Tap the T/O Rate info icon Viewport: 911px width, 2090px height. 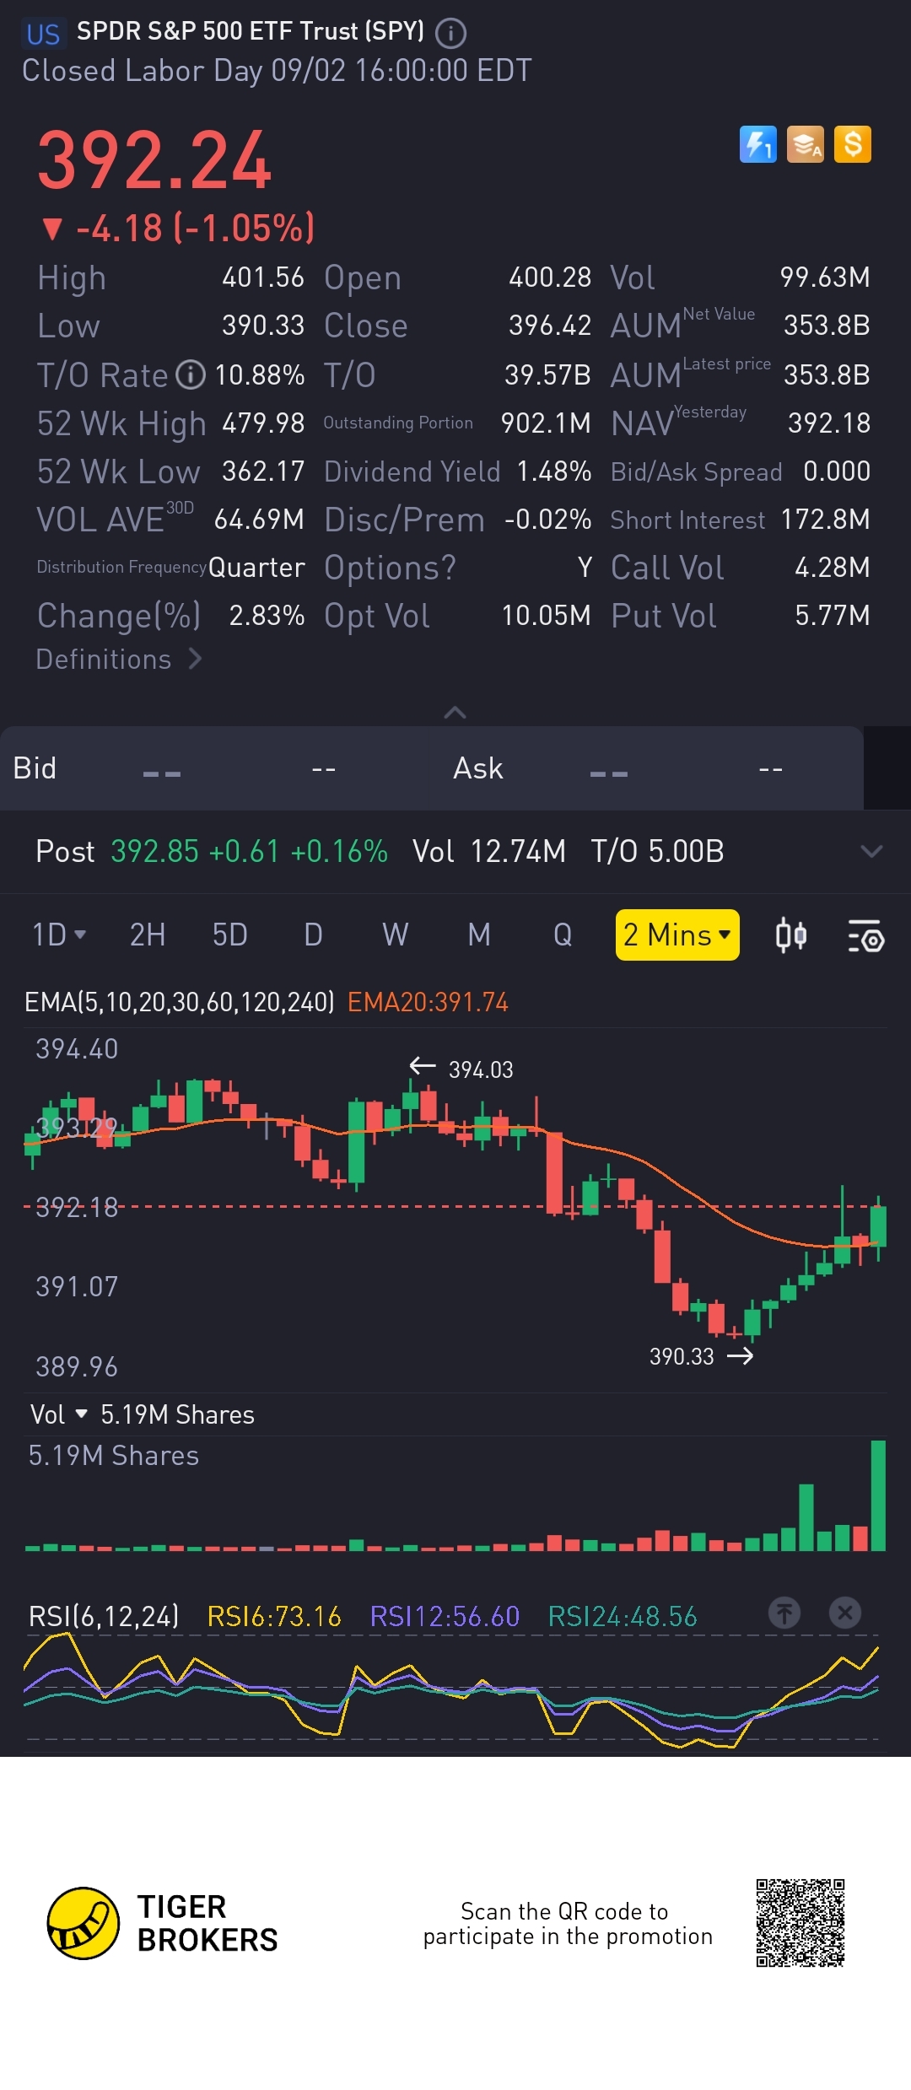pyautogui.click(x=191, y=375)
